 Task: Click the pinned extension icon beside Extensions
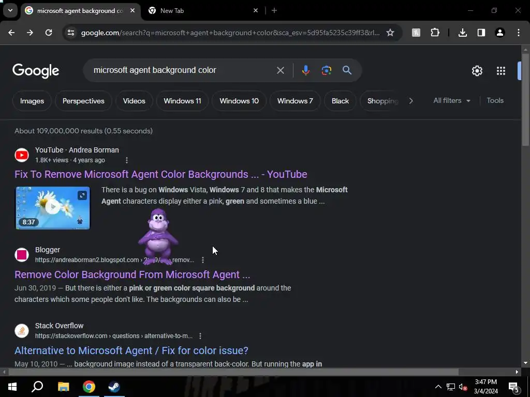pos(416,33)
